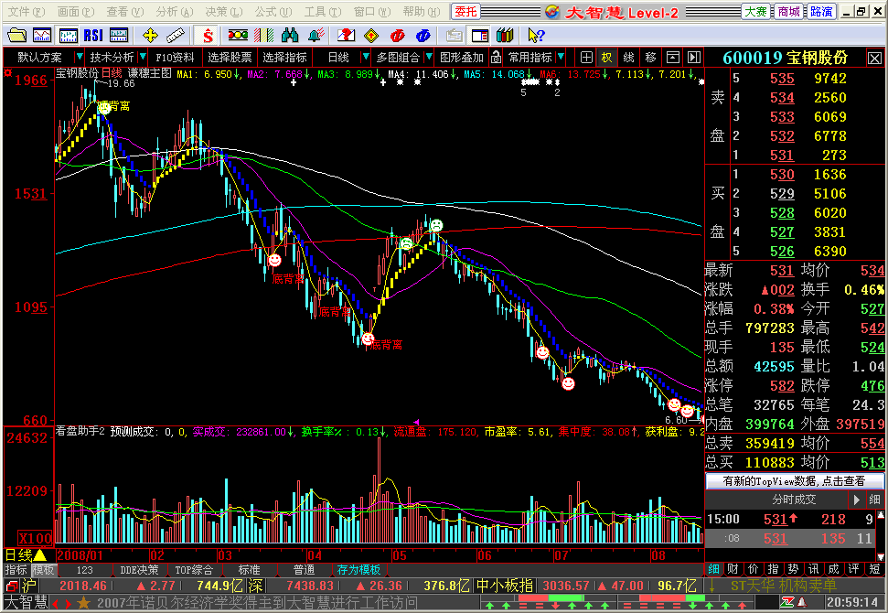
Task: Toggle the 权 adjusted-price button
Action: pyautogui.click(x=606, y=58)
